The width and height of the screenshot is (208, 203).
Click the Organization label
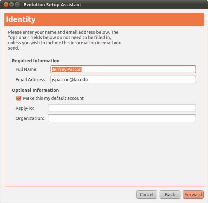pos(30,118)
